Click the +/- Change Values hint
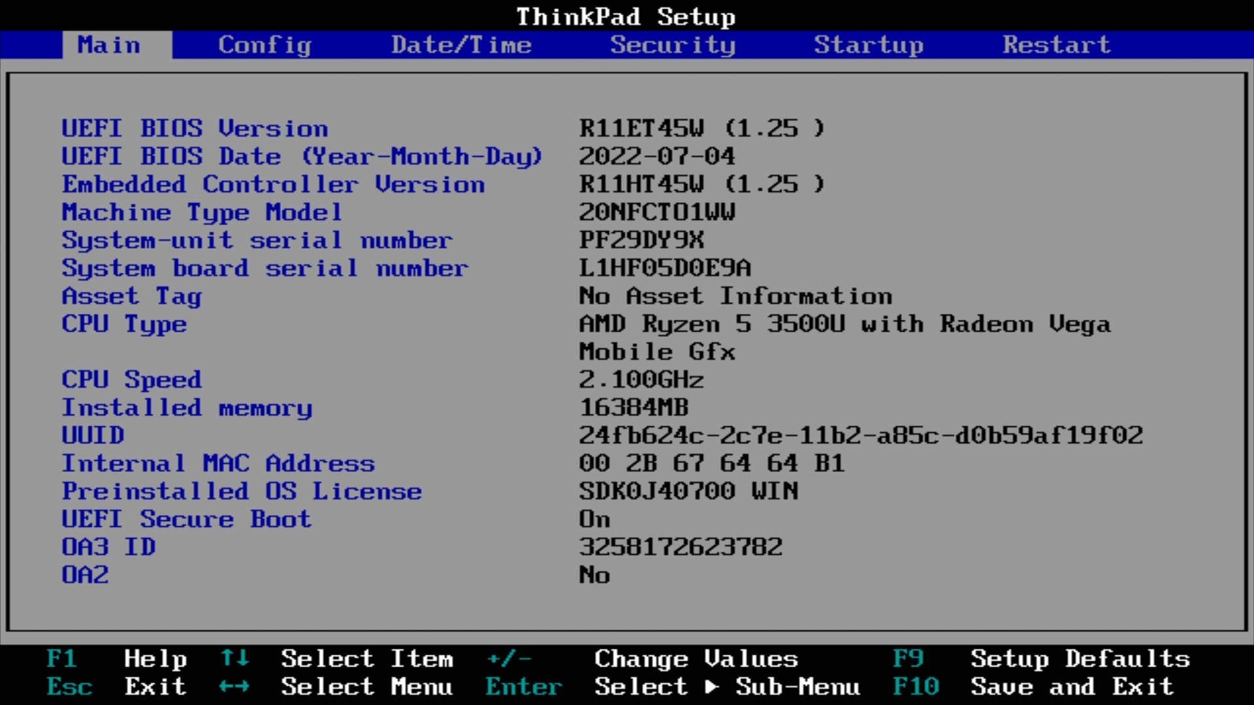The height and width of the screenshot is (705, 1254). (642, 659)
